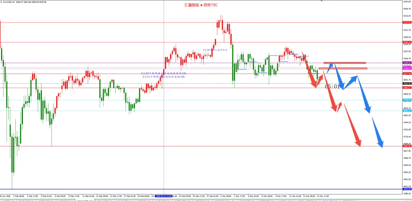Click the purple 5140.57 price tag
412x201 pixels.
(x=407, y=63)
